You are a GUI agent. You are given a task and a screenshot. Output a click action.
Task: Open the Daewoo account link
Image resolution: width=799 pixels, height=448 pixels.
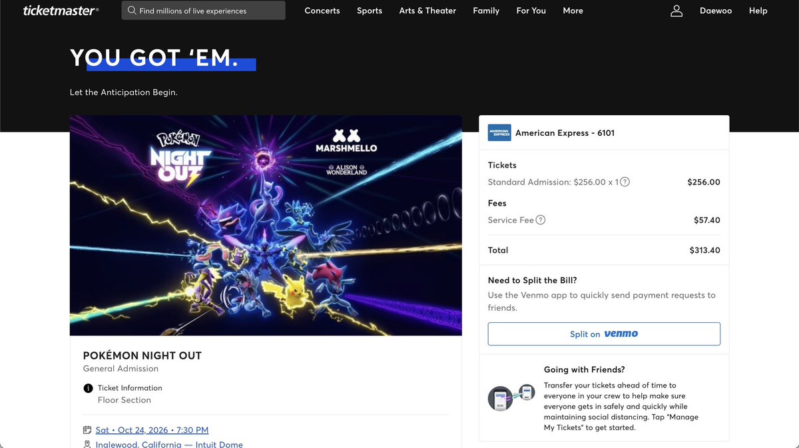pyautogui.click(x=716, y=11)
